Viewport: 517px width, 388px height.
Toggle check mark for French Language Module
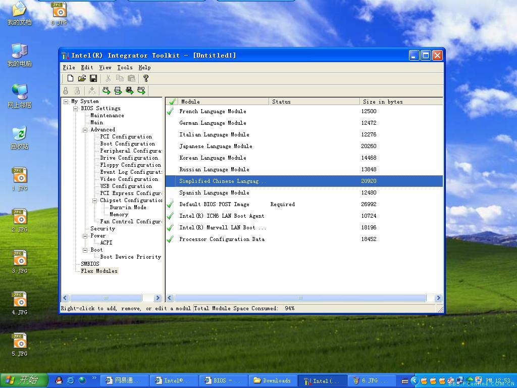pyautogui.click(x=170, y=112)
